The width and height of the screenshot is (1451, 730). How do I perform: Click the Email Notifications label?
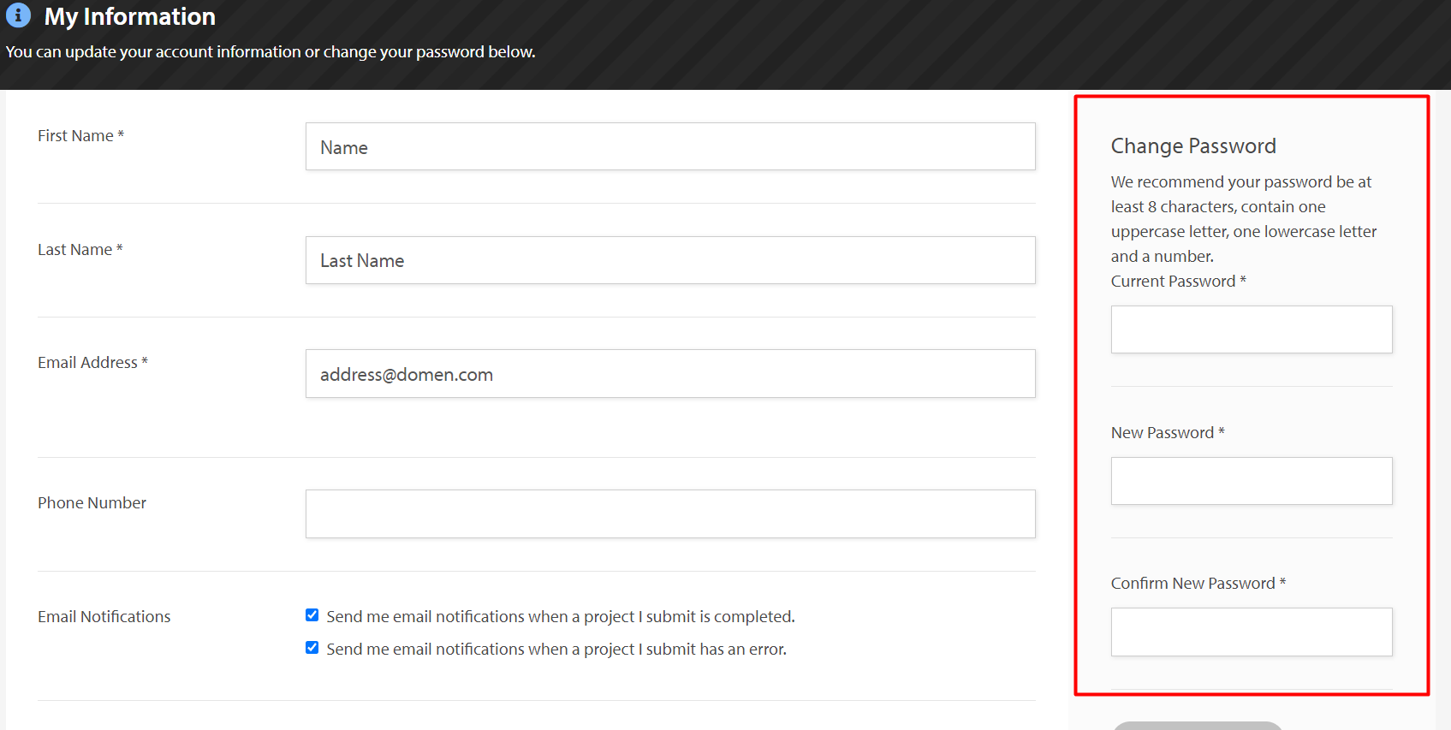(104, 616)
